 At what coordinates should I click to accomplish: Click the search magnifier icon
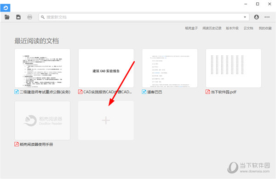click(43, 17)
